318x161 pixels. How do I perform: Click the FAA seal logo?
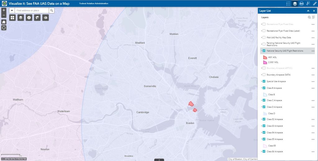click(x=4, y=3)
